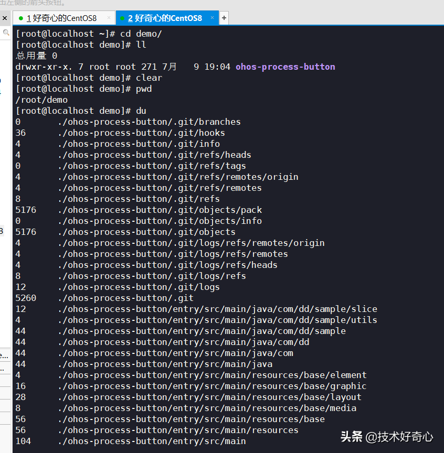This screenshot has width=444, height=453.
Task: Click the pwd command line output /root/demo
Action: (41, 100)
